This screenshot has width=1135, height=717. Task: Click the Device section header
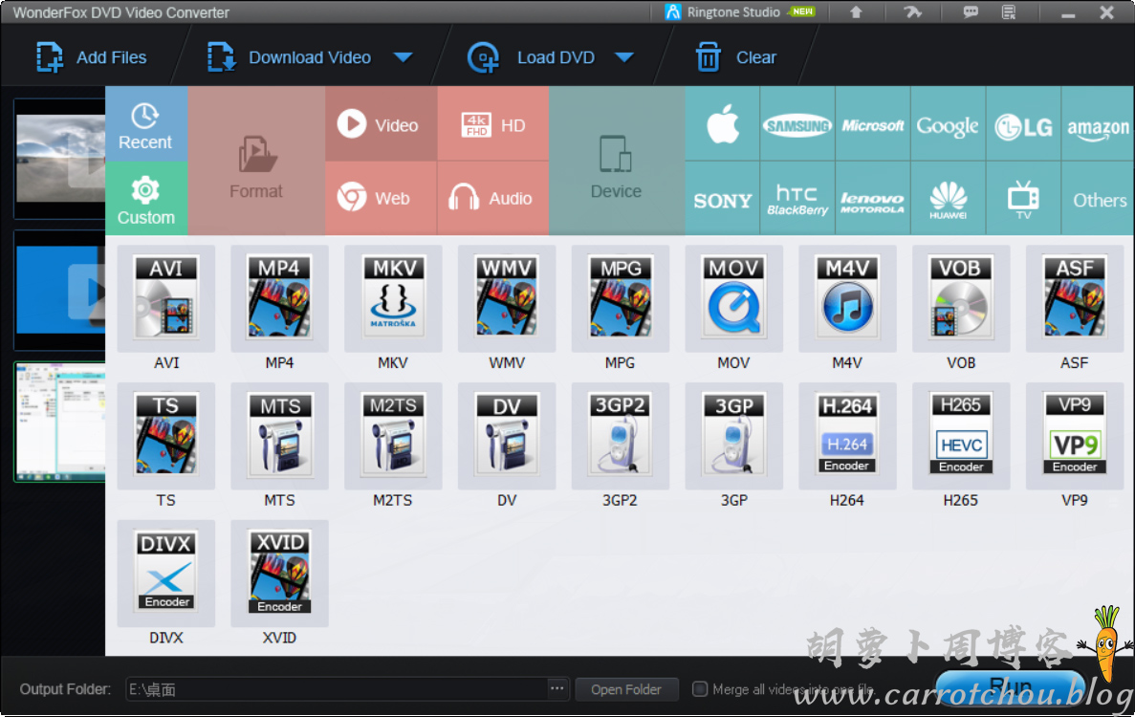pos(617,161)
